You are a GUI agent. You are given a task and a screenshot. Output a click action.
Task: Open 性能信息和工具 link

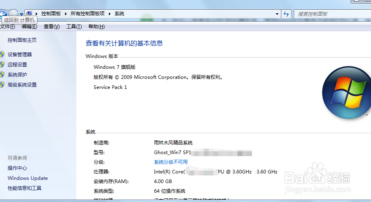click(25, 188)
